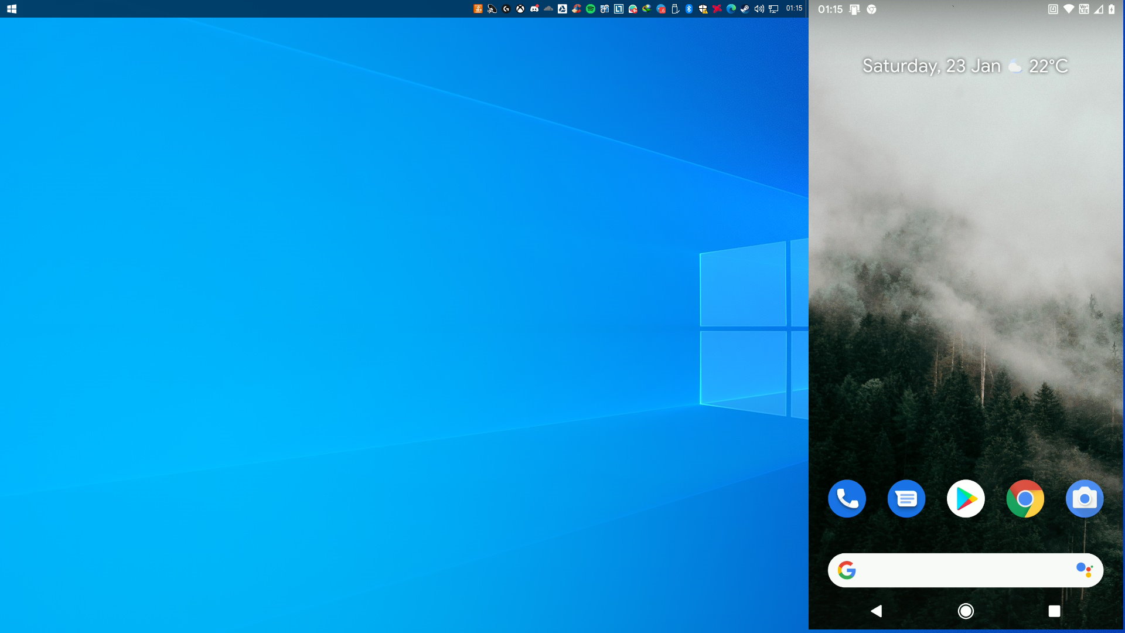Open Spotify from the system tray
The image size is (1125, 633).
[x=590, y=9]
